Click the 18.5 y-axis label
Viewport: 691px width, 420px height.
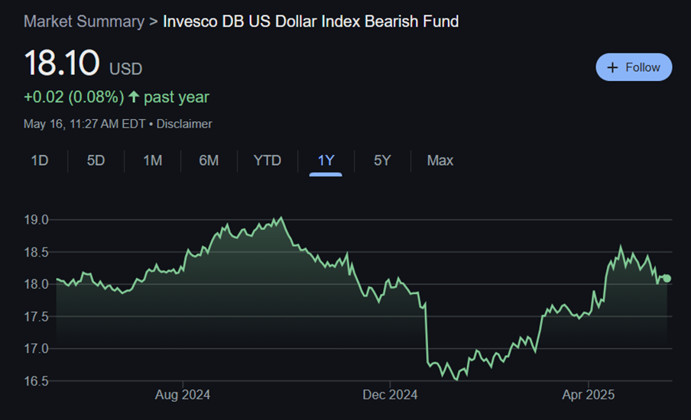tap(36, 252)
